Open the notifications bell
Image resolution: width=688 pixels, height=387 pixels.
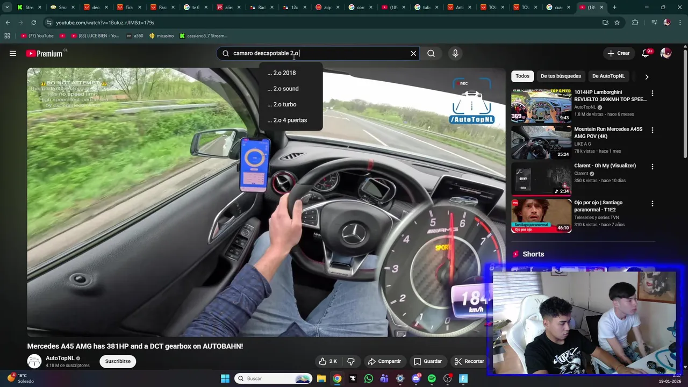(646, 53)
